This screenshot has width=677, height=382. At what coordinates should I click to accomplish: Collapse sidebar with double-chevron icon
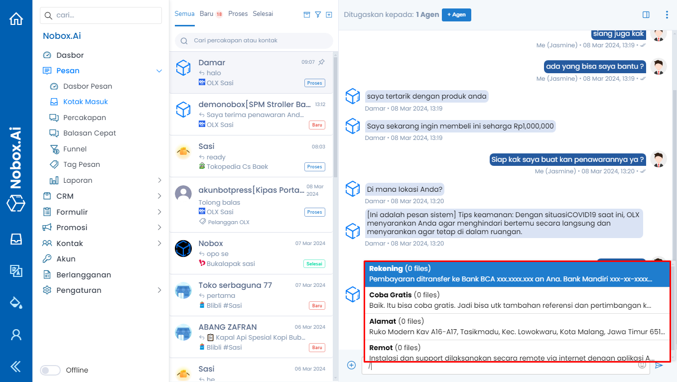click(x=16, y=367)
